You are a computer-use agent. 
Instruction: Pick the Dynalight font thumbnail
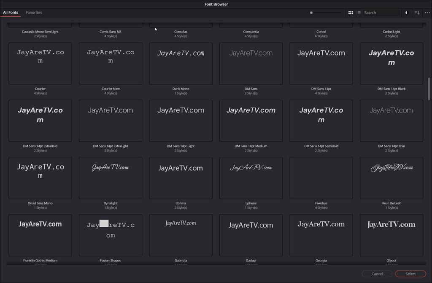tap(111, 178)
